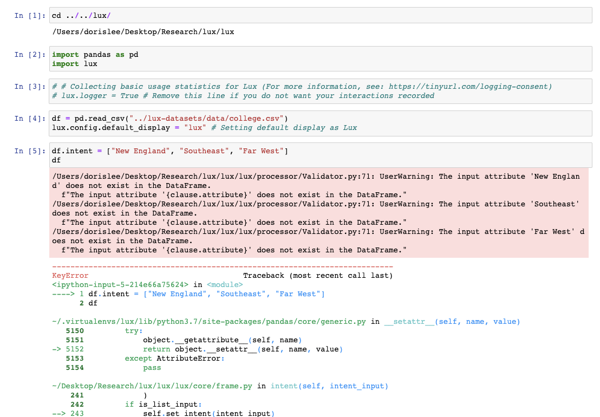
Task: Click traceback line number 5150
Action: tap(75, 331)
